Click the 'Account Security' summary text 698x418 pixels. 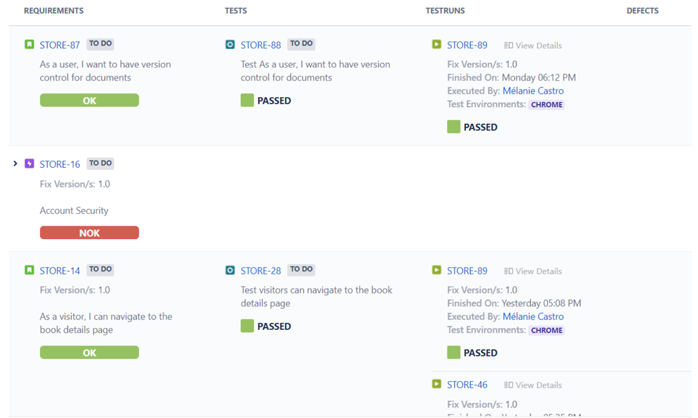74,210
